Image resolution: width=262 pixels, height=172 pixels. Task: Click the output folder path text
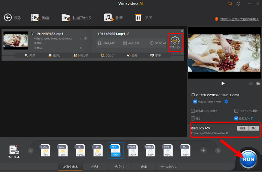pos(210,133)
